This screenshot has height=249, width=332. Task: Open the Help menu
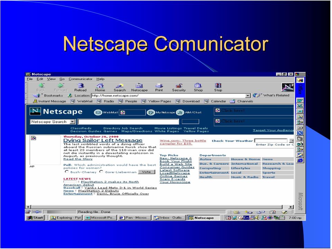(x=100, y=79)
